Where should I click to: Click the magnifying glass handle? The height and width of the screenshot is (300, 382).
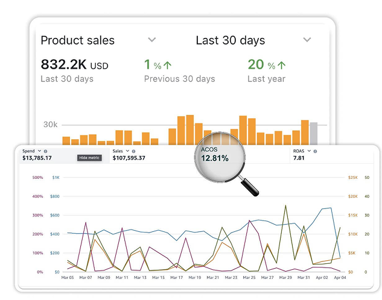pyautogui.click(x=249, y=186)
